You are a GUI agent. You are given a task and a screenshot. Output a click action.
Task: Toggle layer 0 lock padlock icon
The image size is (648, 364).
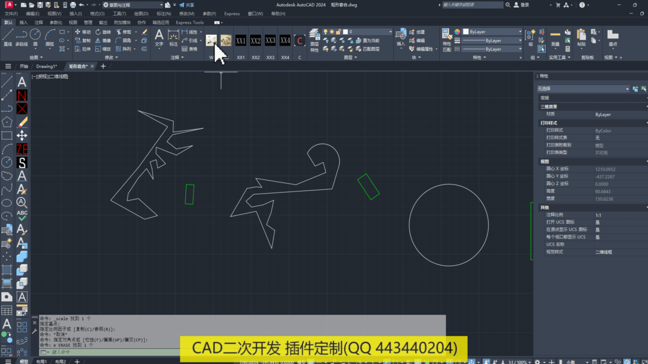tap(338, 32)
